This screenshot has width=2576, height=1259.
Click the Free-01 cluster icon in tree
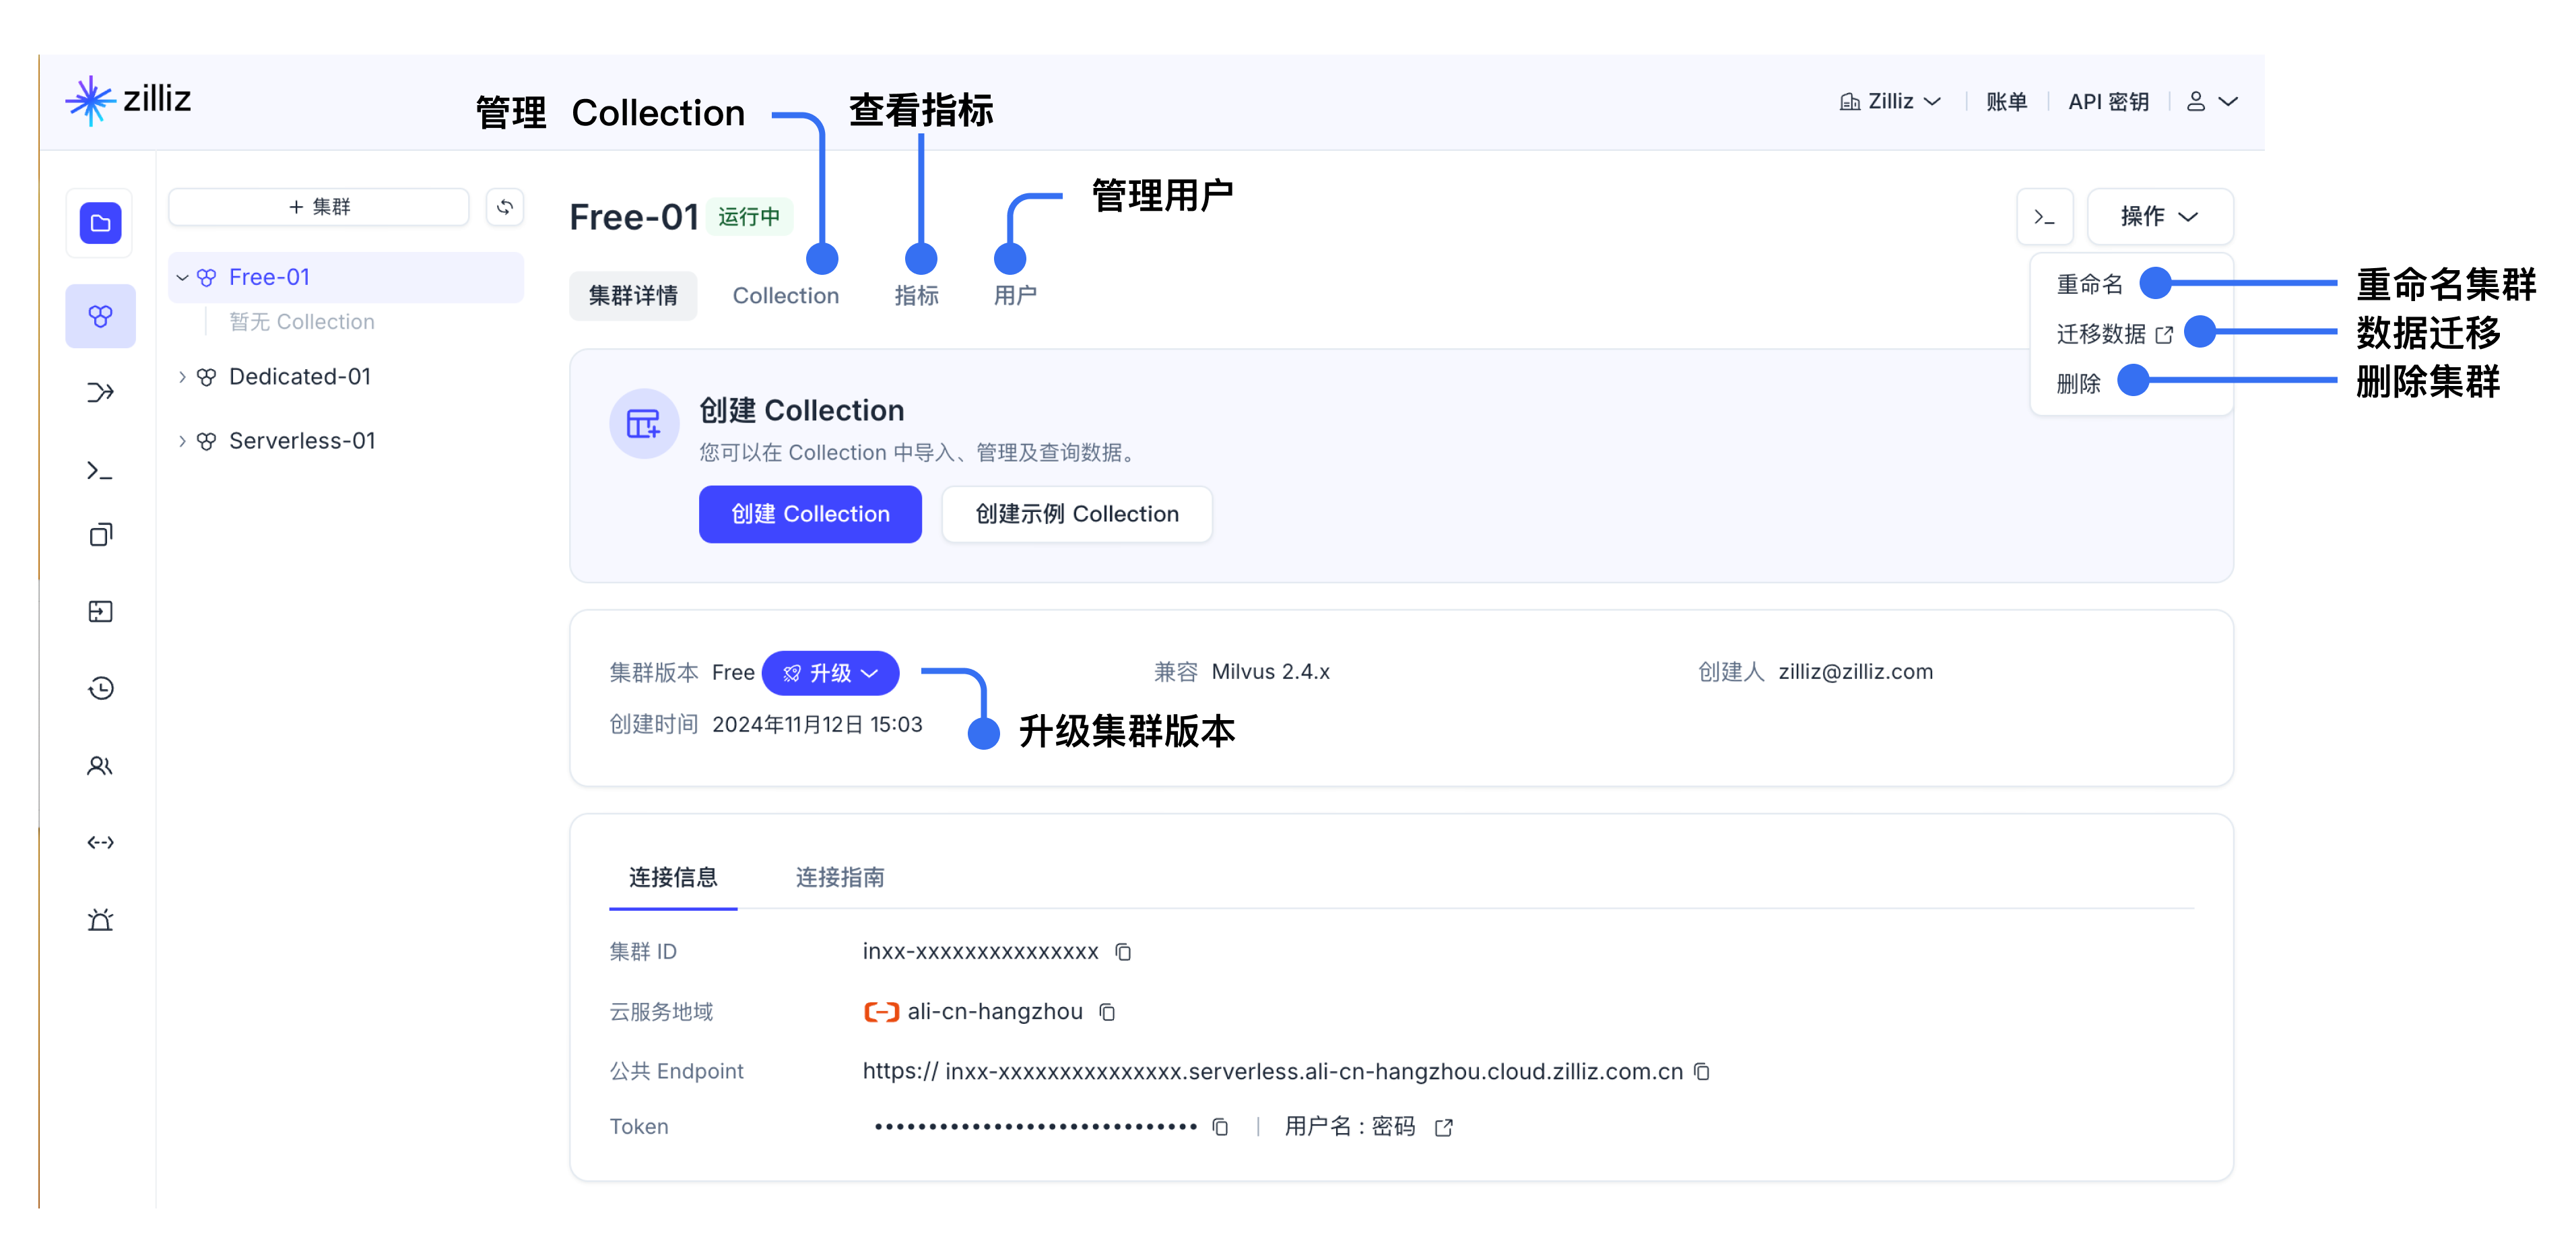pyautogui.click(x=206, y=277)
